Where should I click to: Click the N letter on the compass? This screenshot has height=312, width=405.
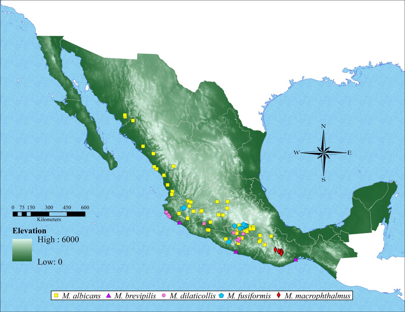[x=323, y=126]
